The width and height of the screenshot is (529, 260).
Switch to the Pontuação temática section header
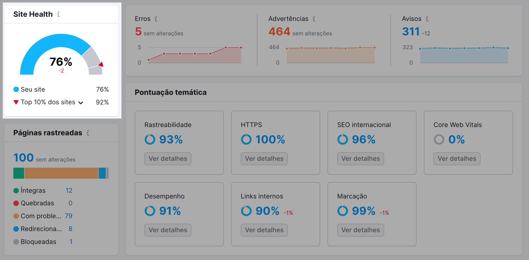pos(170,92)
